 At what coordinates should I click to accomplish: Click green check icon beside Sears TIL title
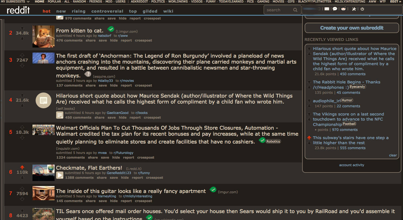[149, 217]
